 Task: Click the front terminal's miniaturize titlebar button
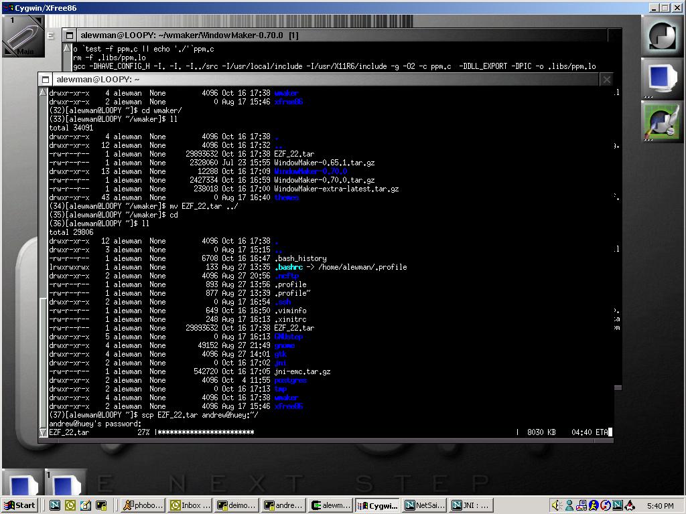point(45,80)
